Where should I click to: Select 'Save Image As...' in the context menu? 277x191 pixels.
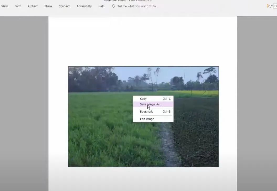pyautogui.click(x=151, y=104)
